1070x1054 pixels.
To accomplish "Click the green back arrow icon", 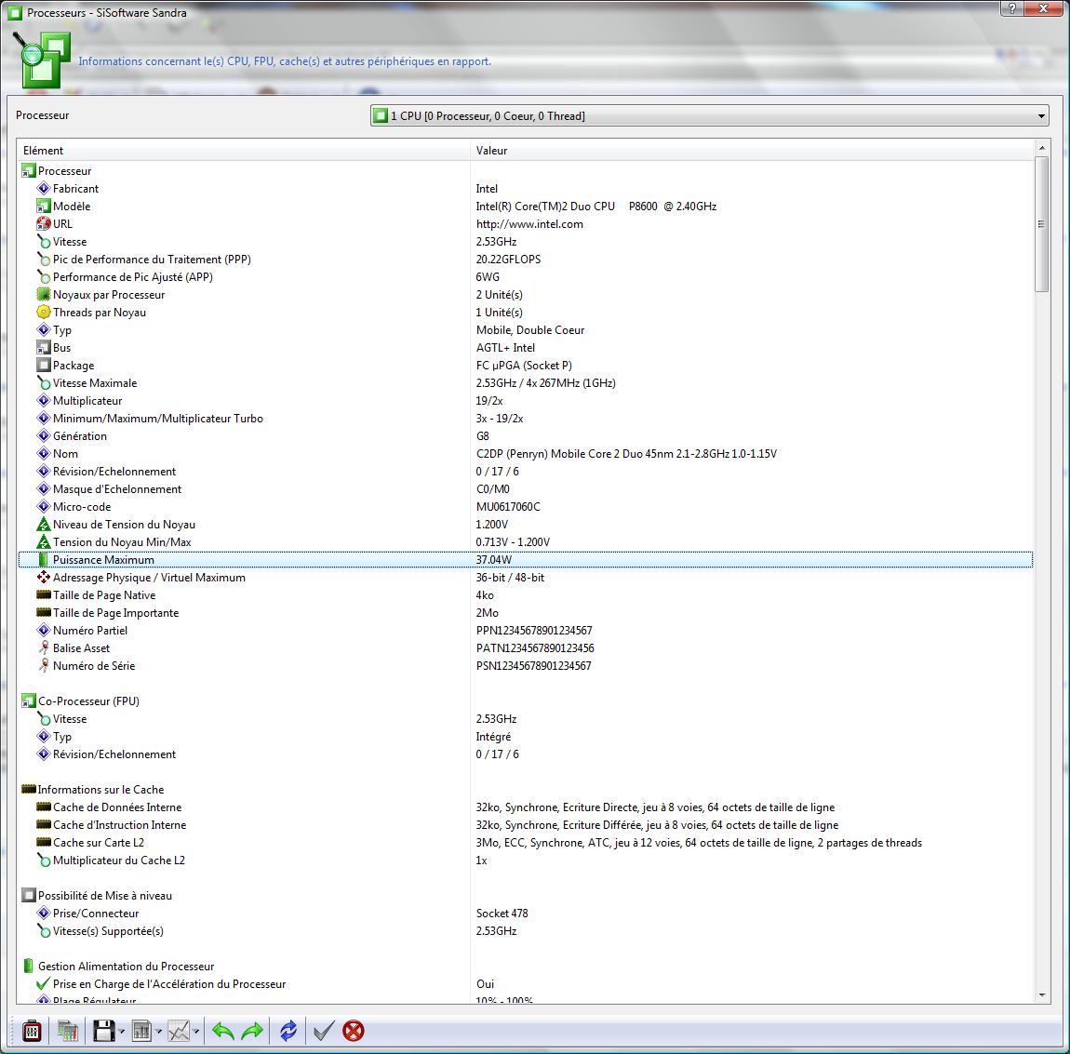I will pos(222,1031).
